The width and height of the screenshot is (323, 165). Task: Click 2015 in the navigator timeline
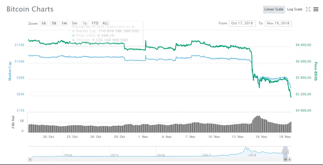tap(115, 155)
